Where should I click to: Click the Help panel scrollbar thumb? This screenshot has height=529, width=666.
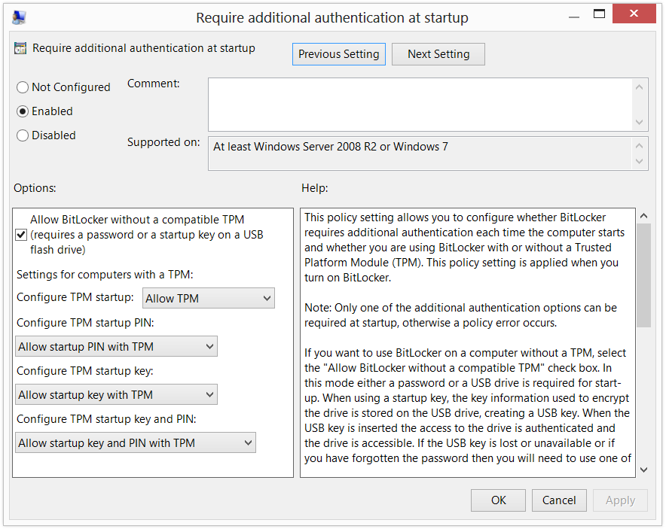644,275
